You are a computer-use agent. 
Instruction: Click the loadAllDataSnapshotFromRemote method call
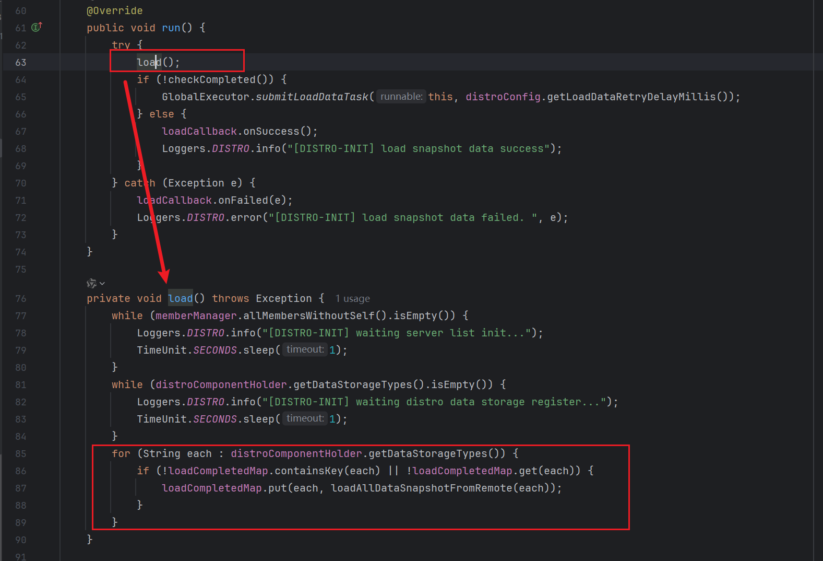pos(422,488)
